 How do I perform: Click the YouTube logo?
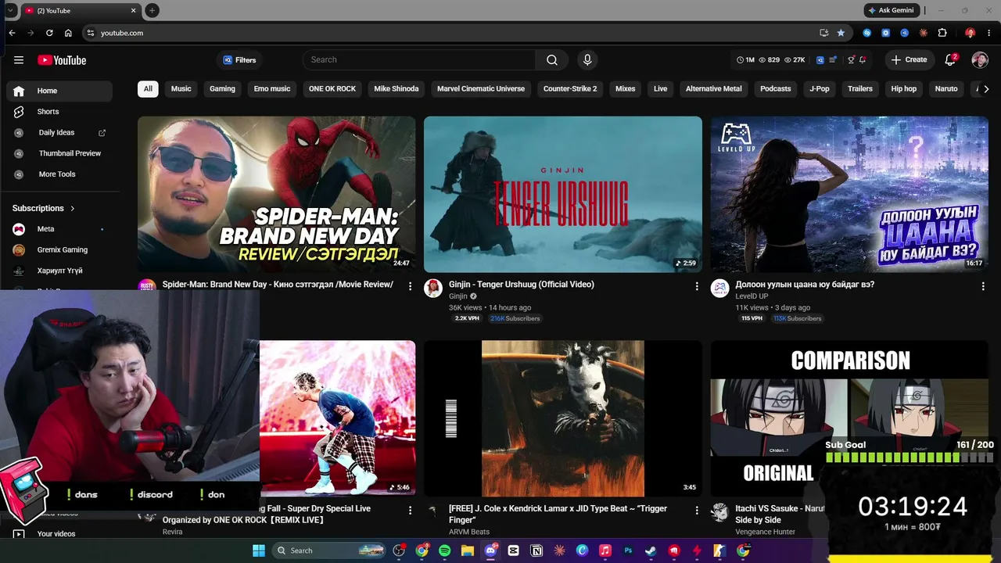coord(62,60)
